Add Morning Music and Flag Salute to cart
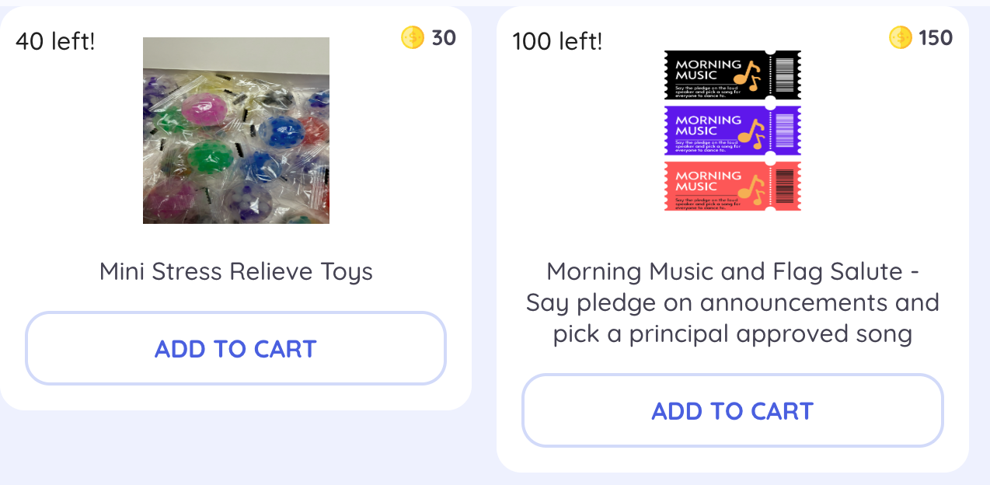The width and height of the screenshot is (990, 485). coord(732,410)
